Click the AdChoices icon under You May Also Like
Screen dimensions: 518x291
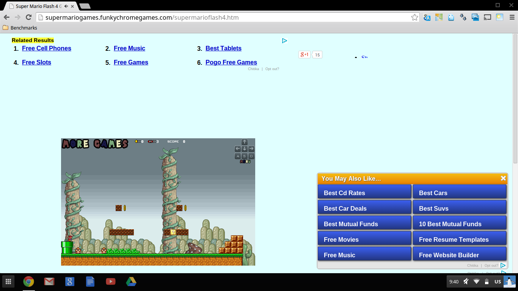point(503,266)
